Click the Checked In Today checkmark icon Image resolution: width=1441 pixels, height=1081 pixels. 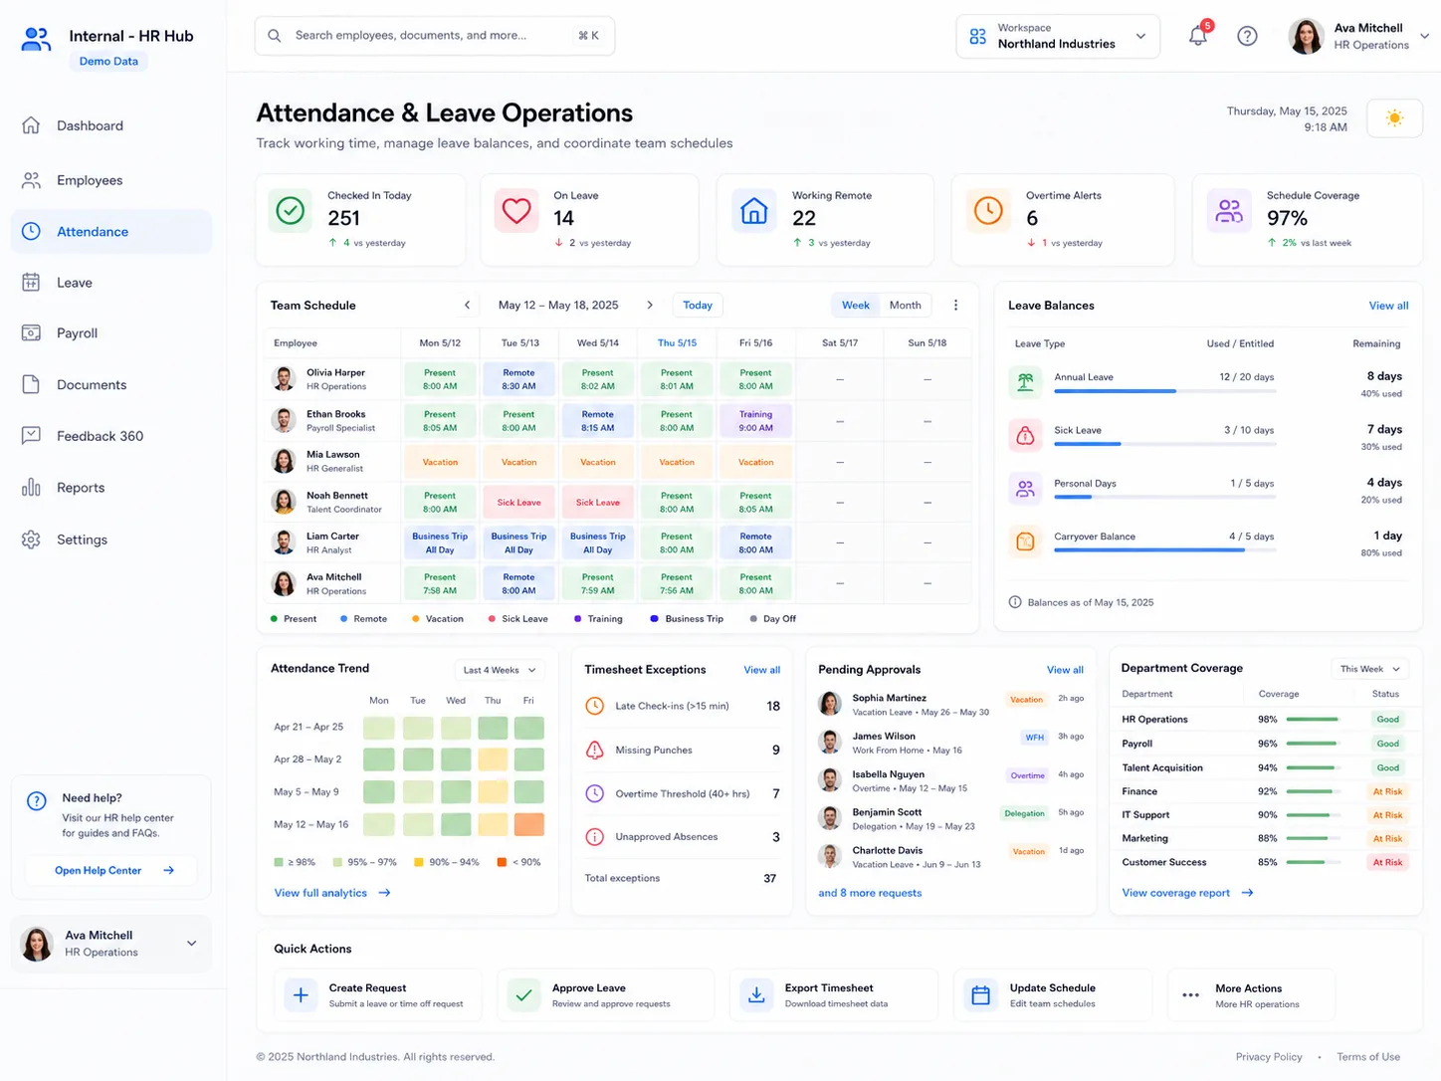[291, 211]
